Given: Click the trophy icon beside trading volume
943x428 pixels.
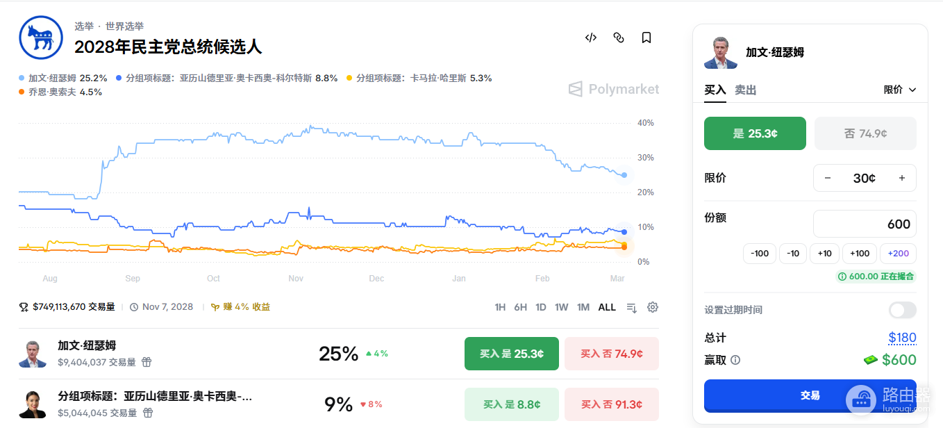Looking at the screenshot, I should pyautogui.click(x=24, y=306).
